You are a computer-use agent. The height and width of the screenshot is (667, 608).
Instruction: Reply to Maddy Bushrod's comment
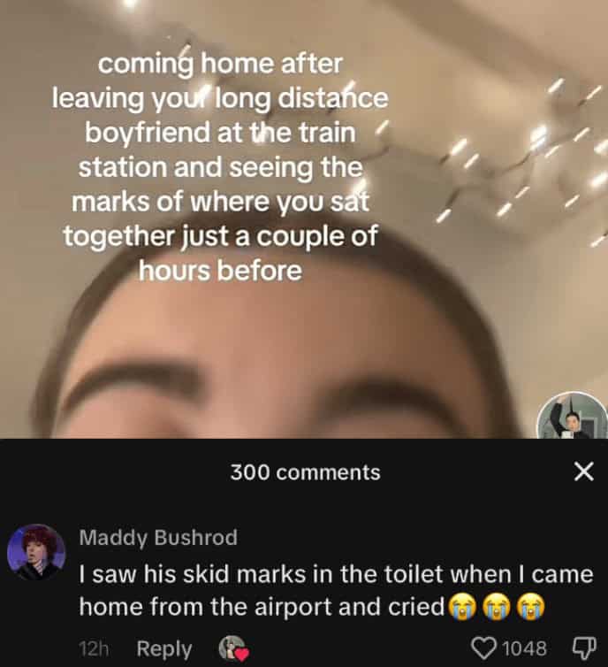point(164,649)
